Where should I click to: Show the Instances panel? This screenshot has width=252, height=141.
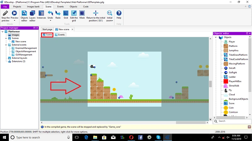click(x=41, y=15)
